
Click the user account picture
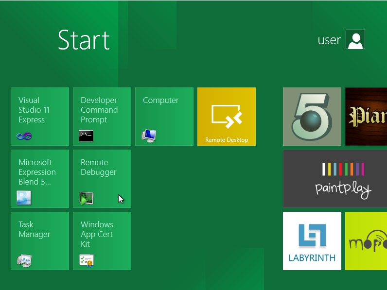[355, 39]
